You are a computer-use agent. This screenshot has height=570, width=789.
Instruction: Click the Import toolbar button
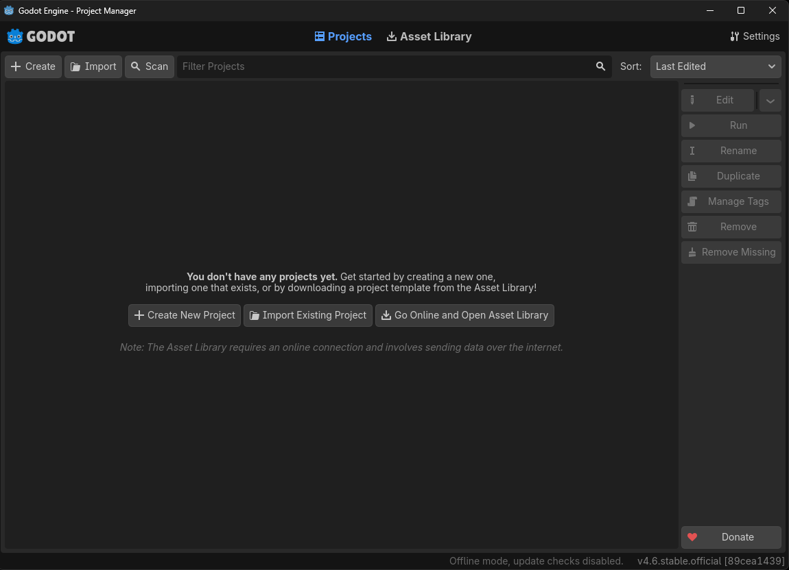(93, 66)
